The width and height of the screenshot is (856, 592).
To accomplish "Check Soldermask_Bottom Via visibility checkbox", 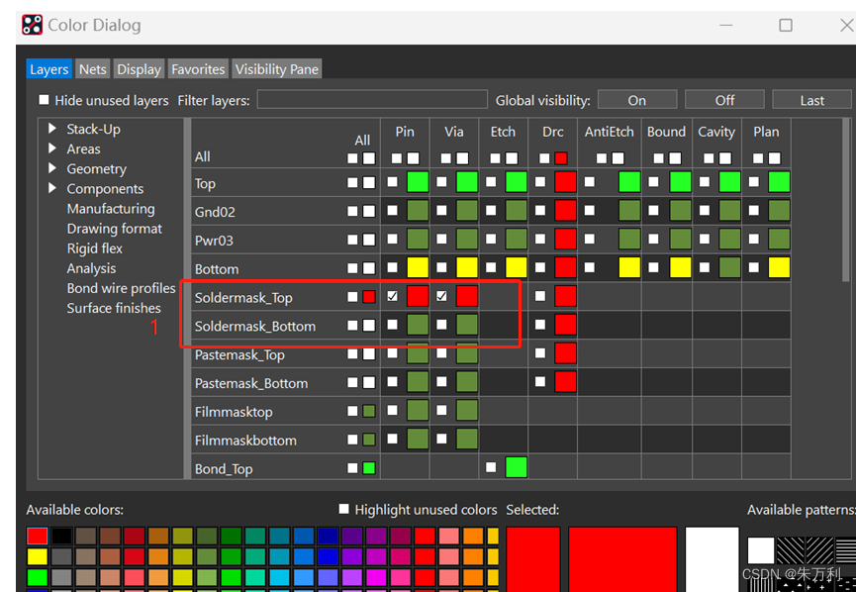I will 441,325.
